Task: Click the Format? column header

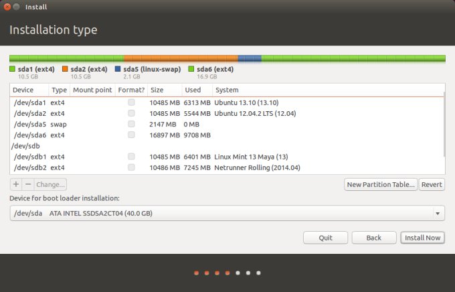Action: 131,90
